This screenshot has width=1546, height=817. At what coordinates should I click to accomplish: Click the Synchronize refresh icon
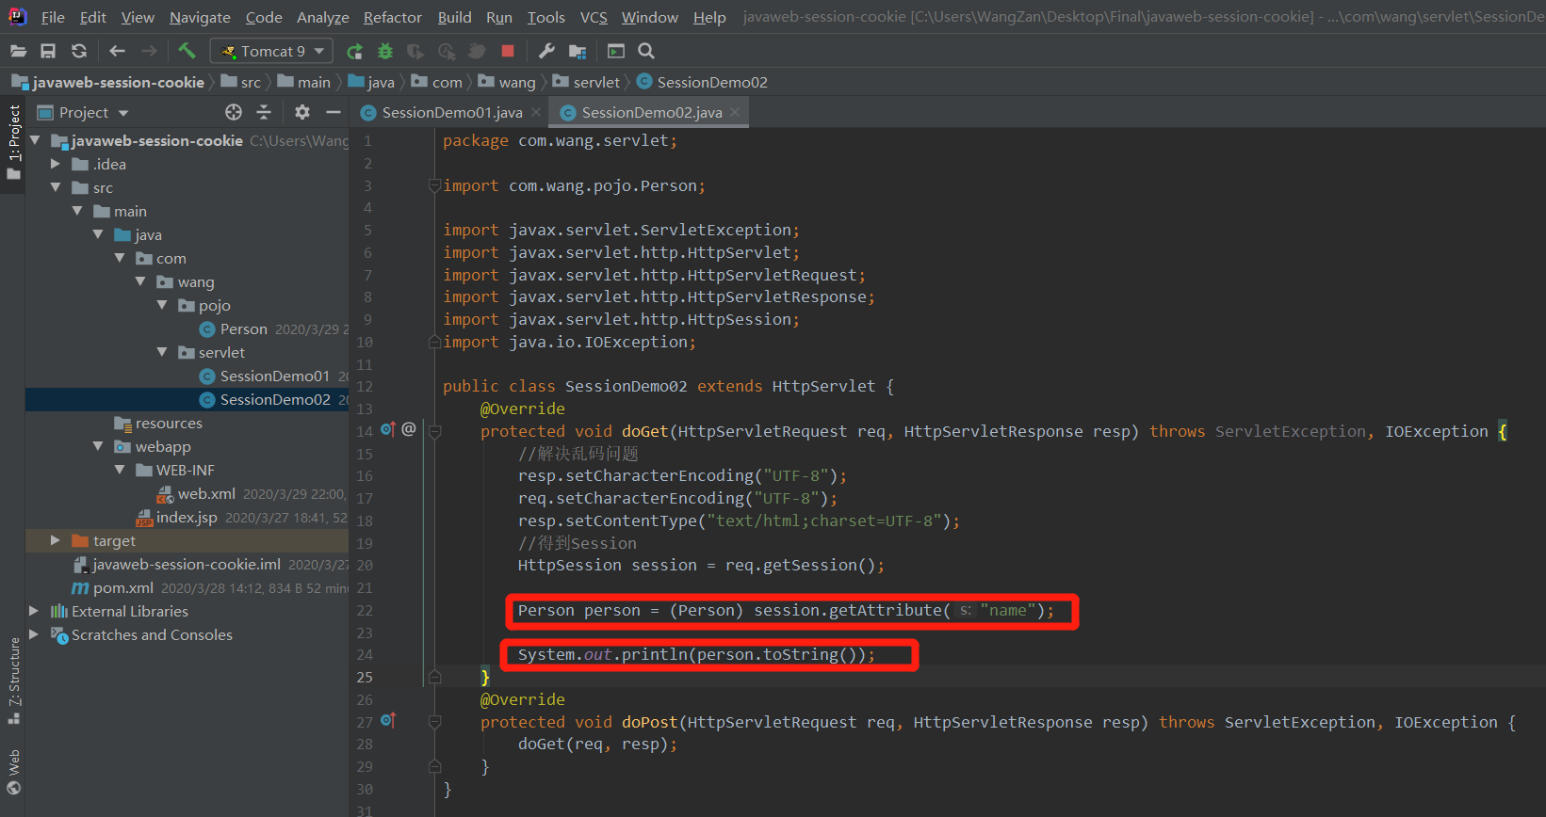[x=79, y=51]
